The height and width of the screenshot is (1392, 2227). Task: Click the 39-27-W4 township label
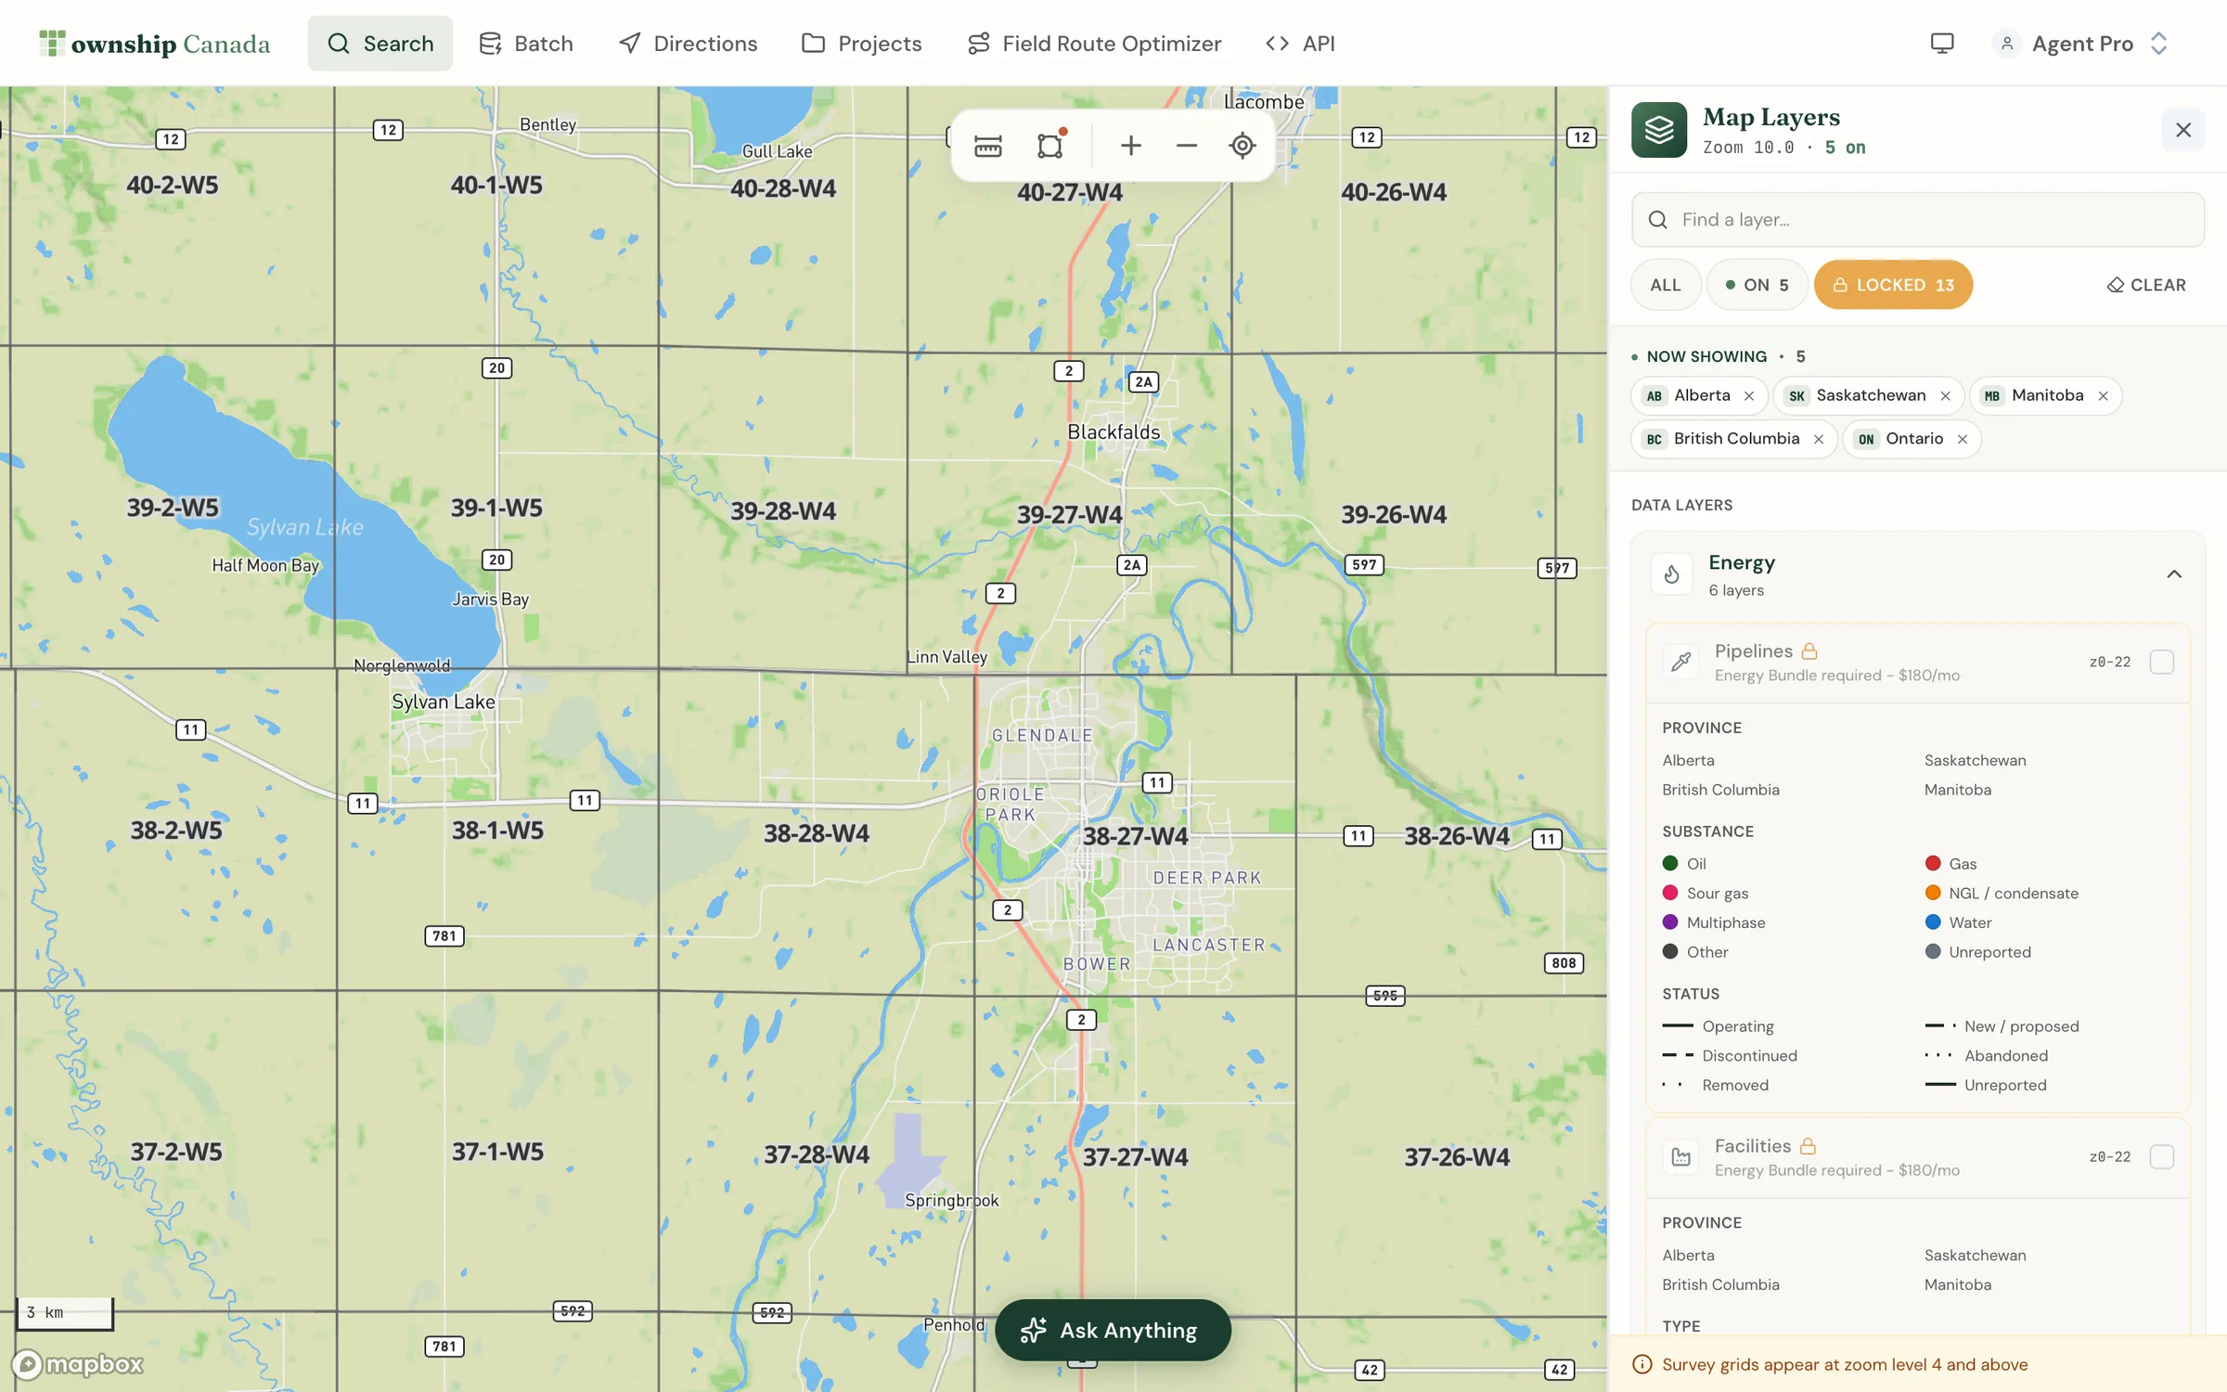1070,515
